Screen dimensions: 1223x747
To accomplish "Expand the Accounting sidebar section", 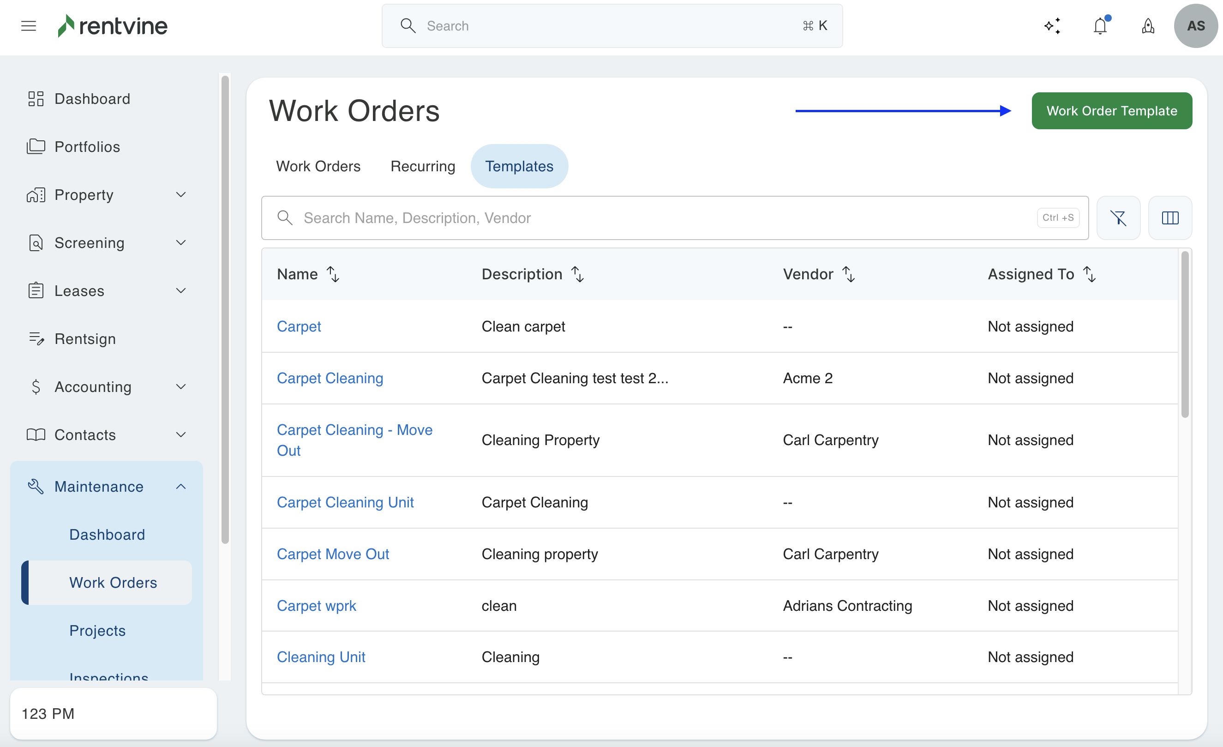I will (107, 386).
